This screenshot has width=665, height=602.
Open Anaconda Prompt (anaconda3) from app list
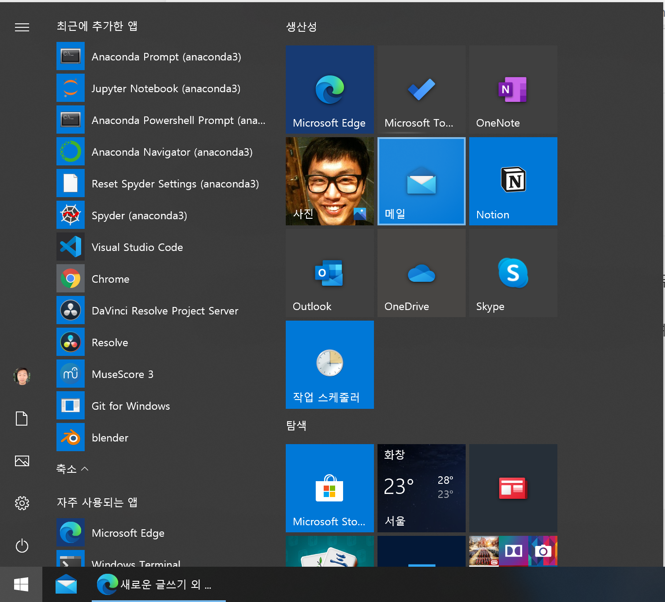pyautogui.click(x=162, y=56)
